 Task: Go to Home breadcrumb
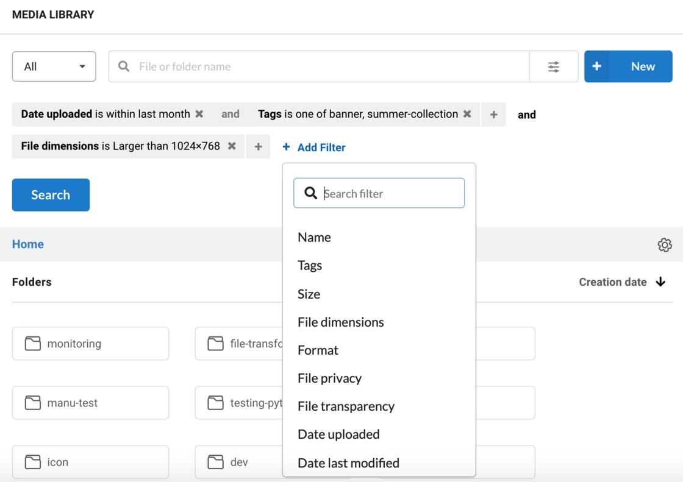point(28,244)
